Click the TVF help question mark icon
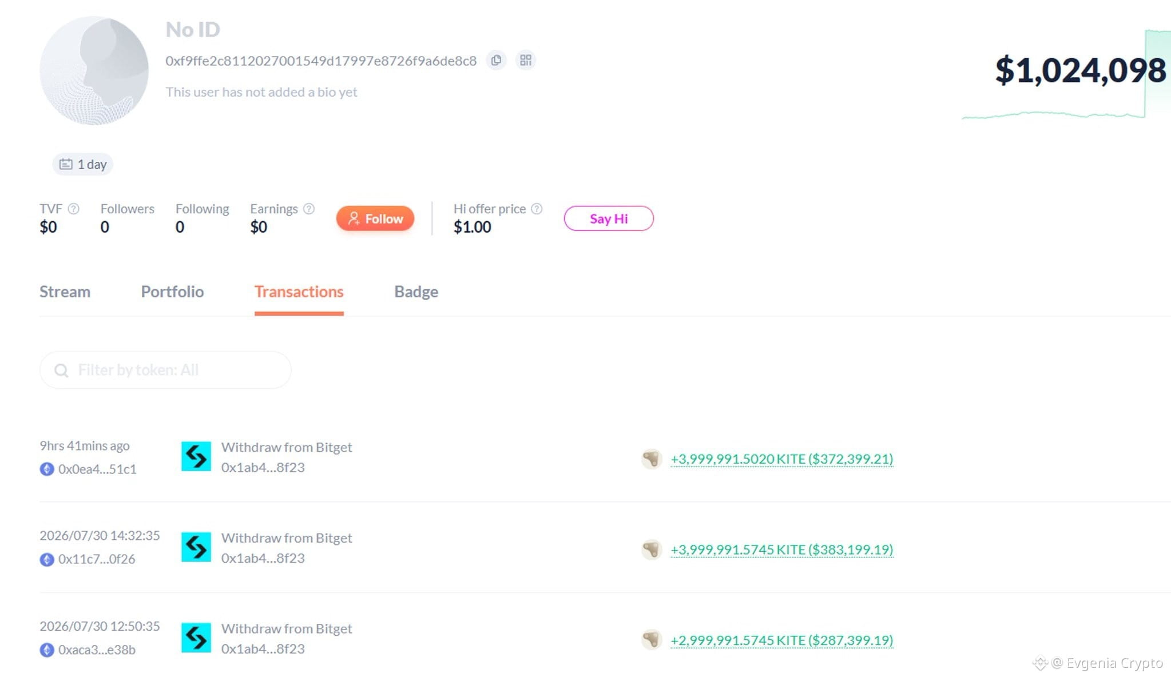The image size is (1171, 677). 73,209
